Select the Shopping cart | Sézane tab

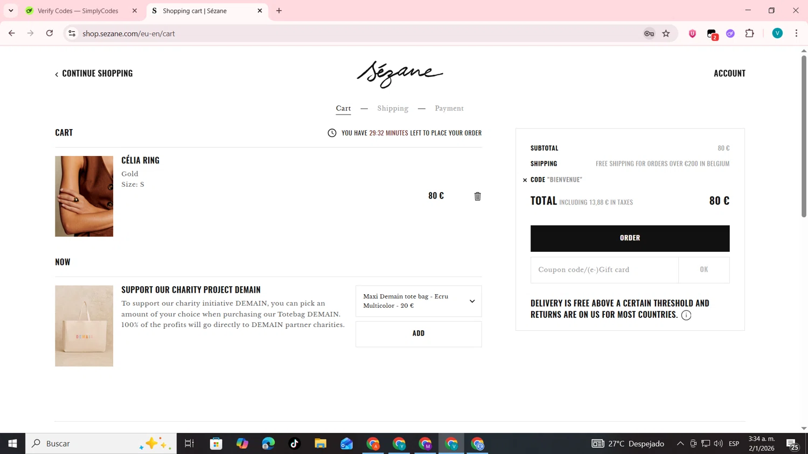click(207, 11)
